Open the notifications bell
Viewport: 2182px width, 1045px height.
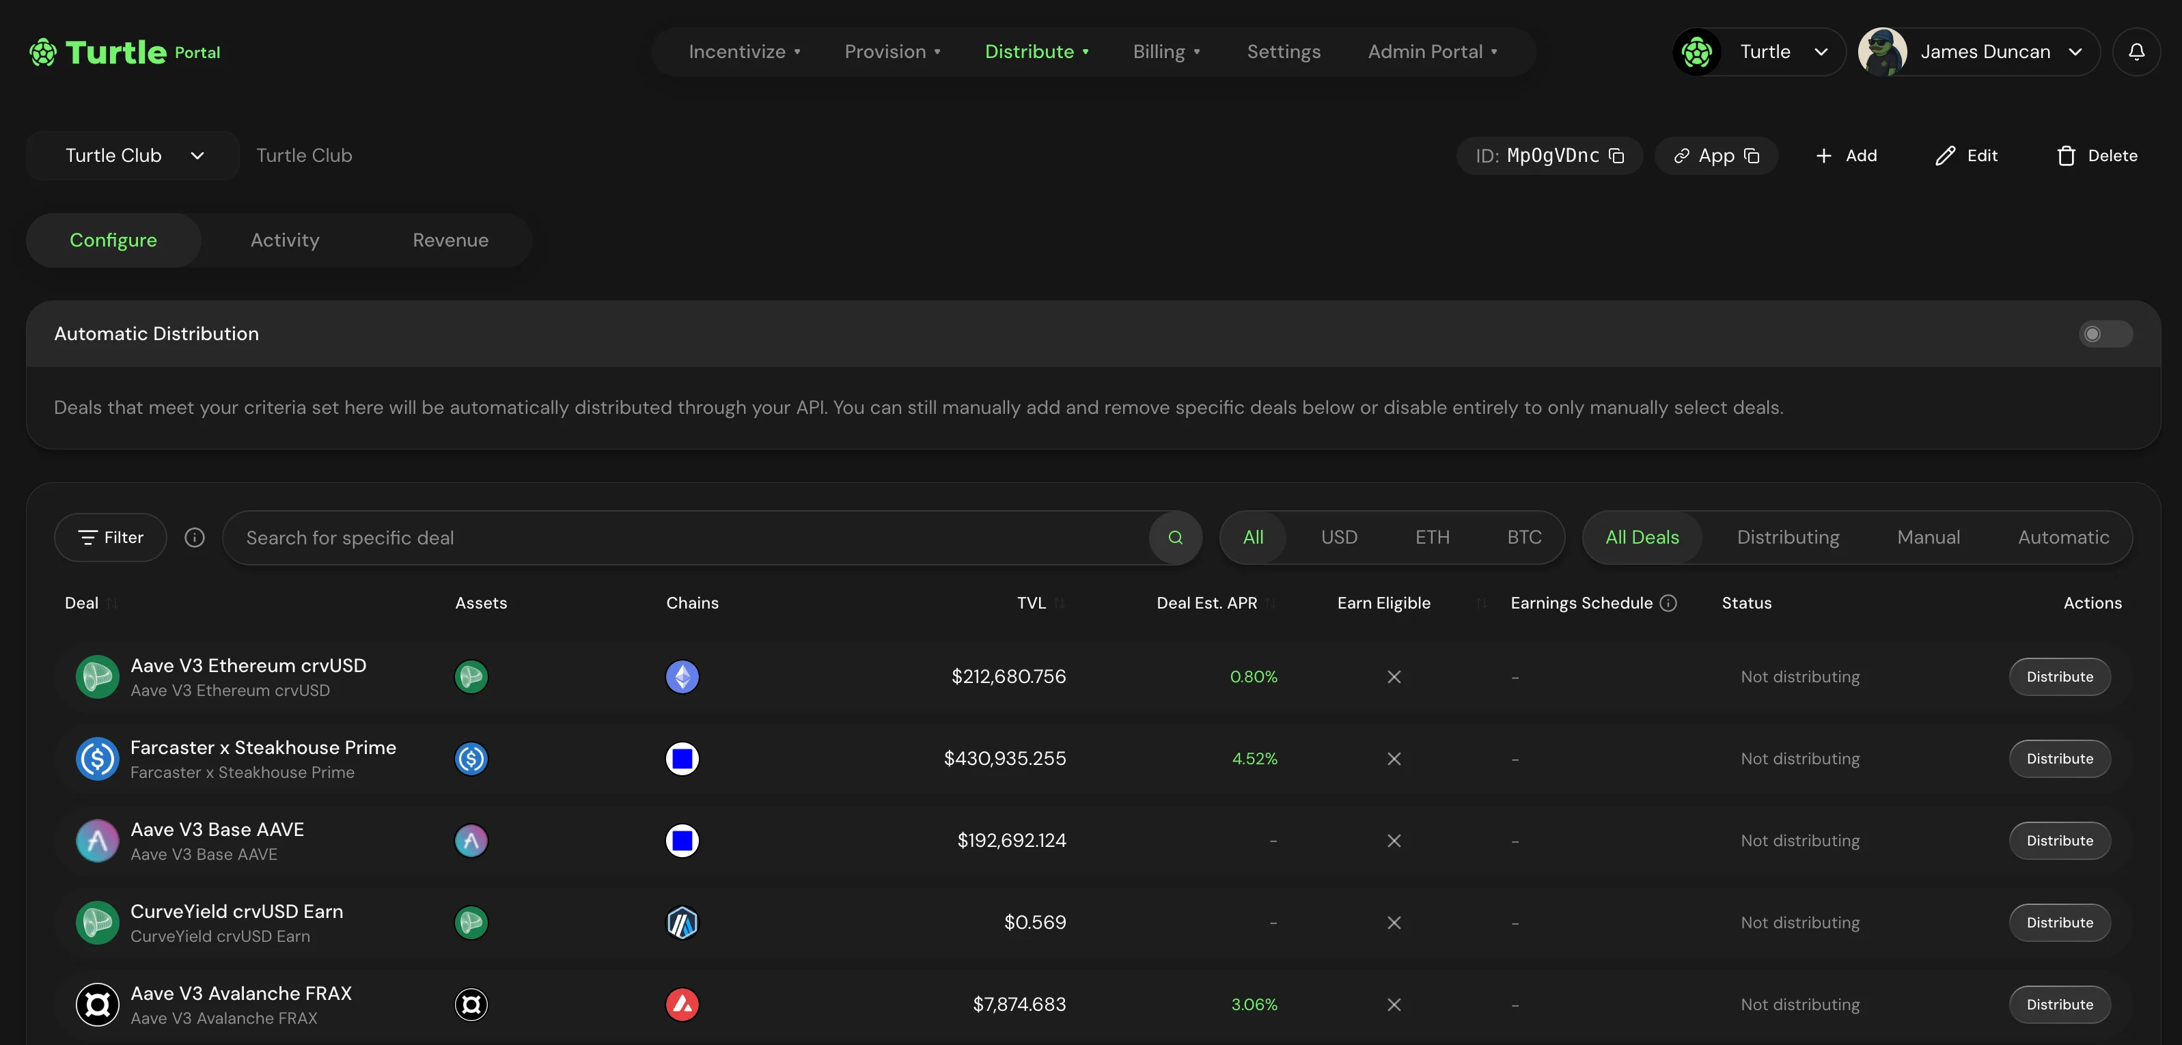[x=2136, y=52]
